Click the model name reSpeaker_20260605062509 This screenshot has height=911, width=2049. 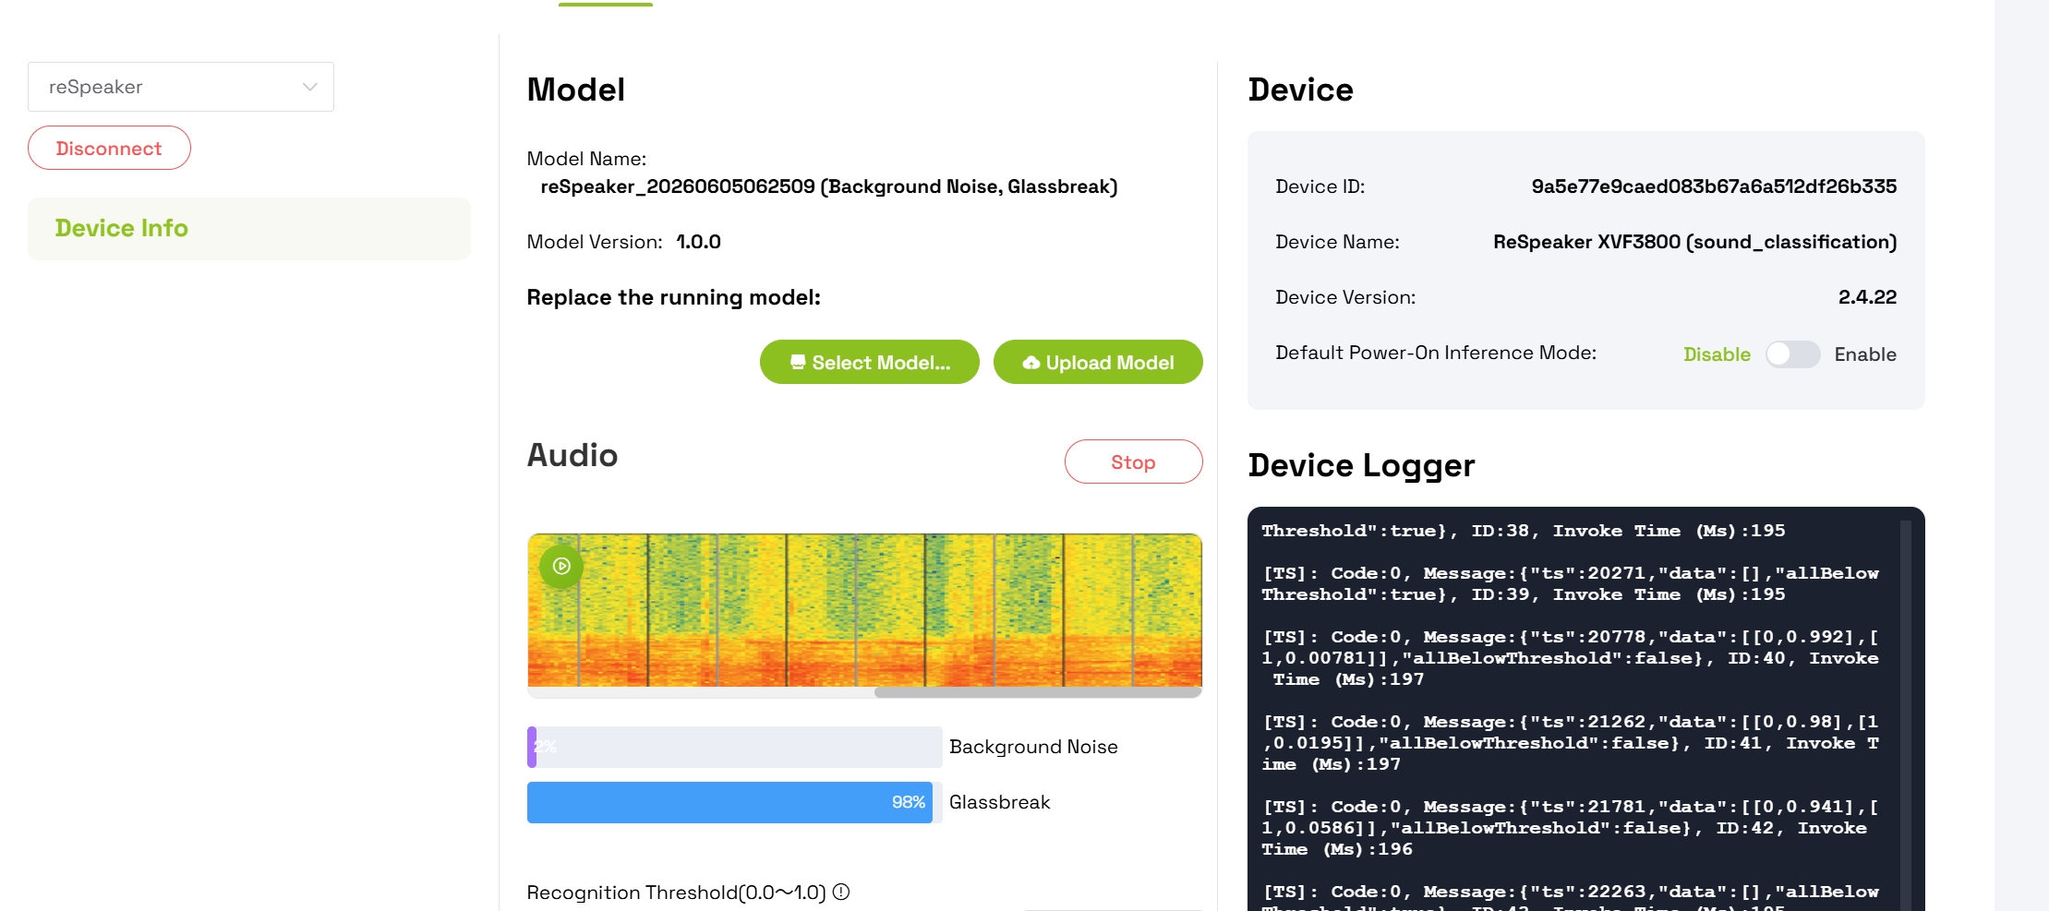[x=828, y=186]
